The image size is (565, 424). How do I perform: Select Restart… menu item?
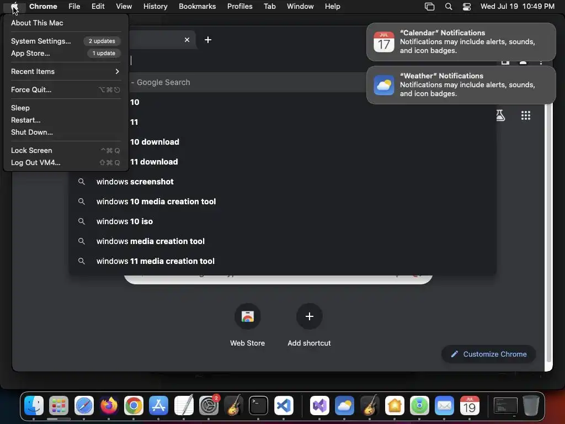coord(66,120)
